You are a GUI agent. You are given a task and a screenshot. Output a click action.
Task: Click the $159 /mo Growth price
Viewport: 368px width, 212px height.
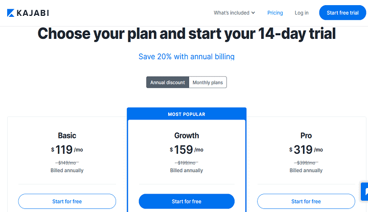click(187, 150)
